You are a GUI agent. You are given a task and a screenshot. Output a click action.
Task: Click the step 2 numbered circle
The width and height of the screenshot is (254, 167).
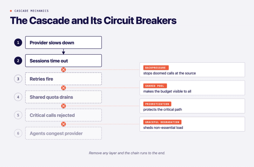tap(18, 61)
